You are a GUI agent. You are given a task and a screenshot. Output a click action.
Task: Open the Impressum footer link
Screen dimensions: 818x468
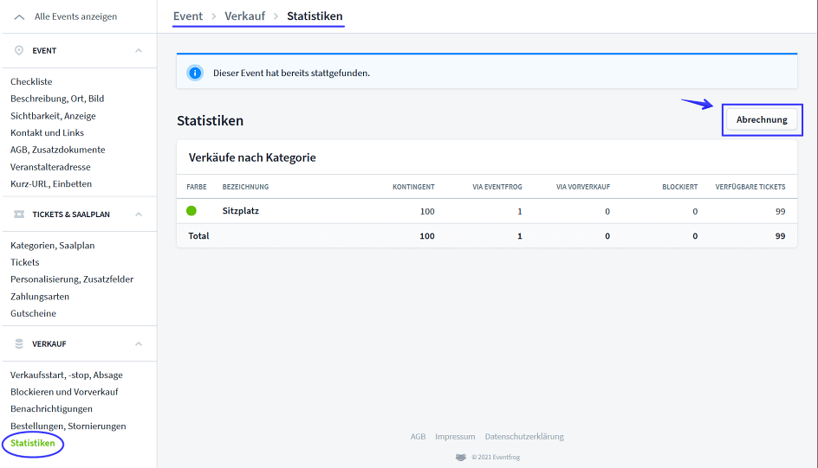(455, 437)
